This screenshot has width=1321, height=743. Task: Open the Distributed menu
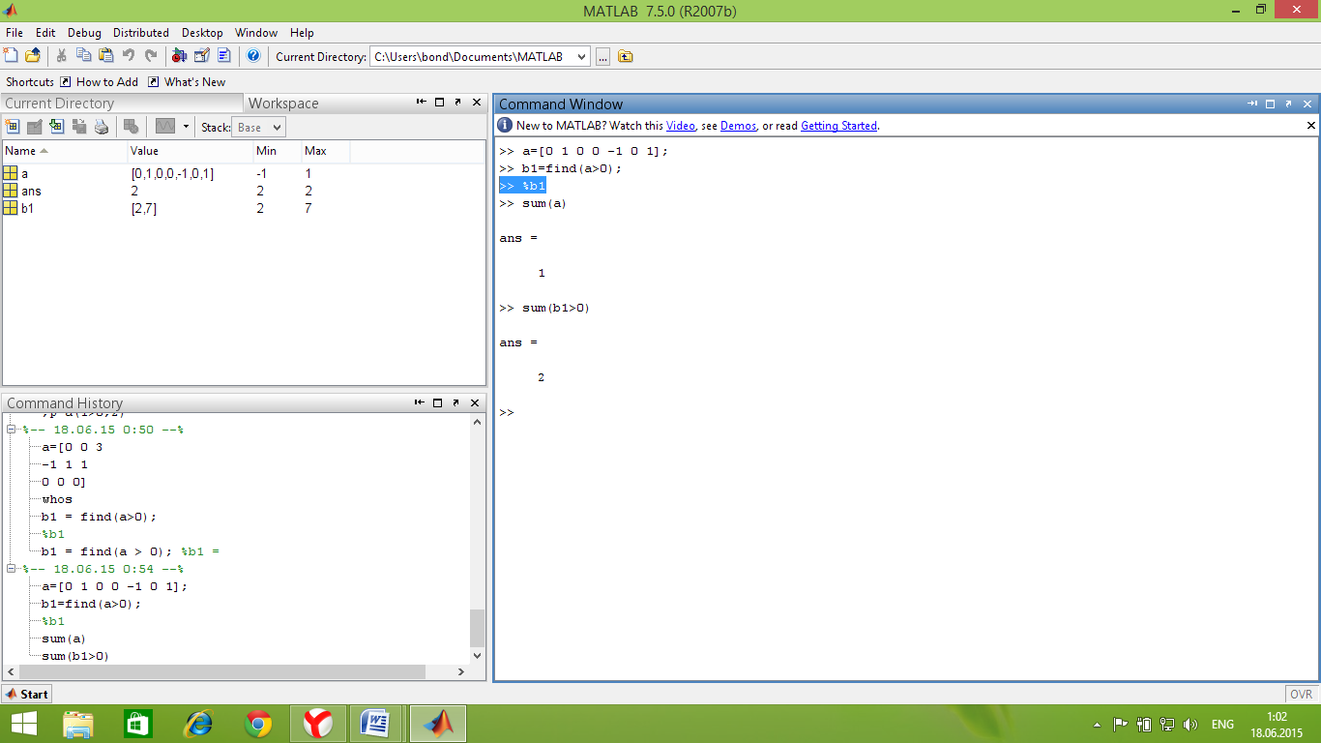tap(141, 32)
